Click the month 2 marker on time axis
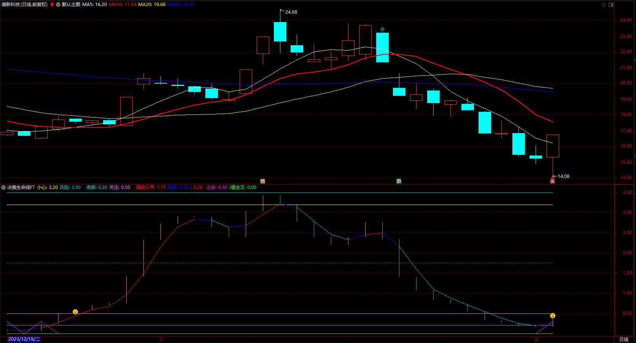 [x=537, y=339]
